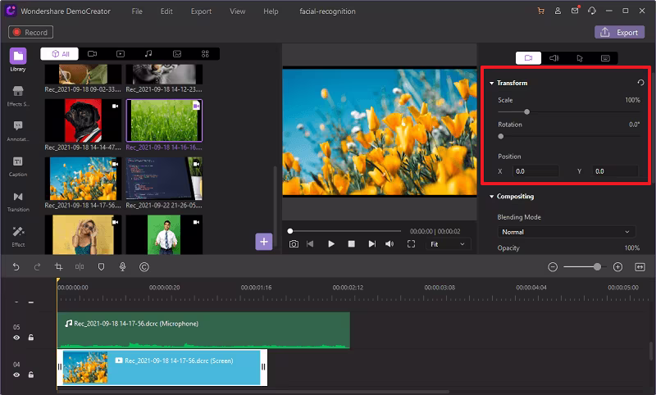This screenshot has width=656, height=395.
Task: Open the Help menu
Action: pos(271,11)
